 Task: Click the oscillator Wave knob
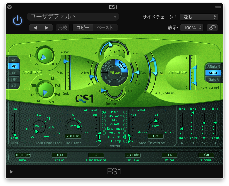45,55
